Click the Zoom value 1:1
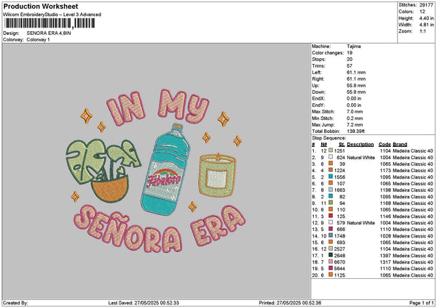The height and width of the screenshot is (308, 437). [x=422, y=31]
